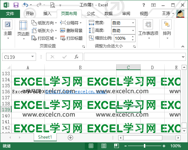The image size is (188, 150).
Task: Click the zoom slider handle
Action: (145, 146)
